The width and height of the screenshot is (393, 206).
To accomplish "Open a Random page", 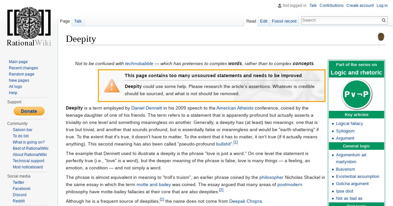I will click(x=22, y=74).
